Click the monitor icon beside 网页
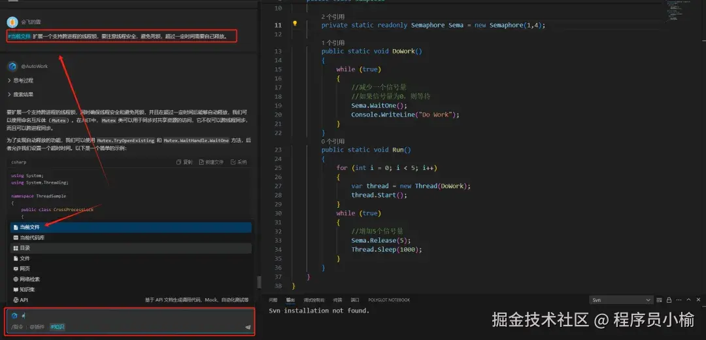 coord(16,269)
